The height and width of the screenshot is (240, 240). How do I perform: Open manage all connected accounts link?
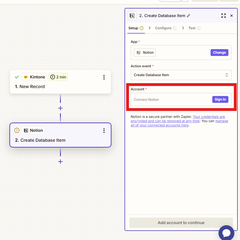[x=179, y=123]
